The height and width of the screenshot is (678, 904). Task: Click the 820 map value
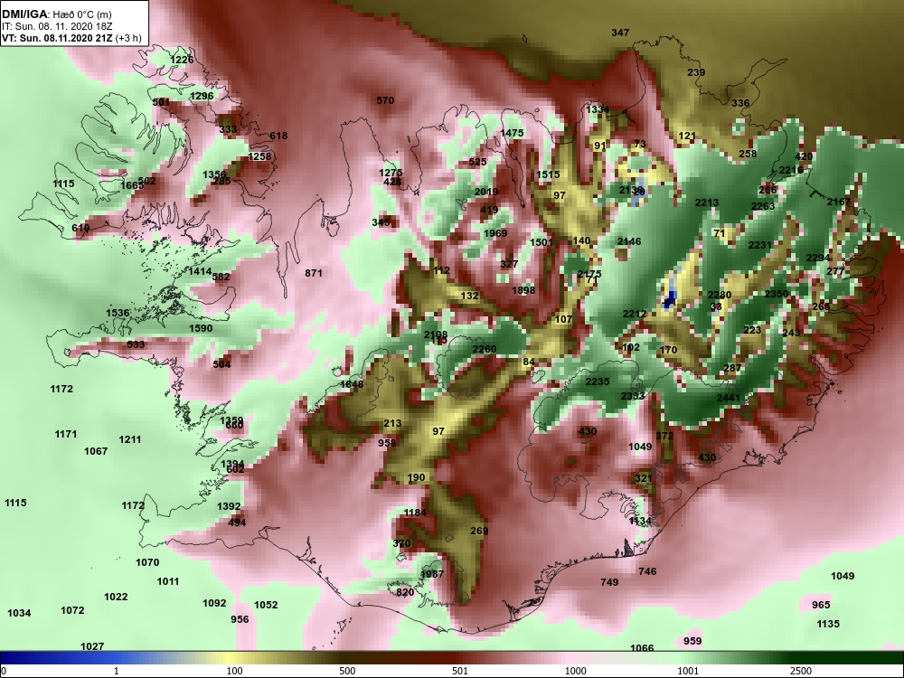[x=405, y=593]
